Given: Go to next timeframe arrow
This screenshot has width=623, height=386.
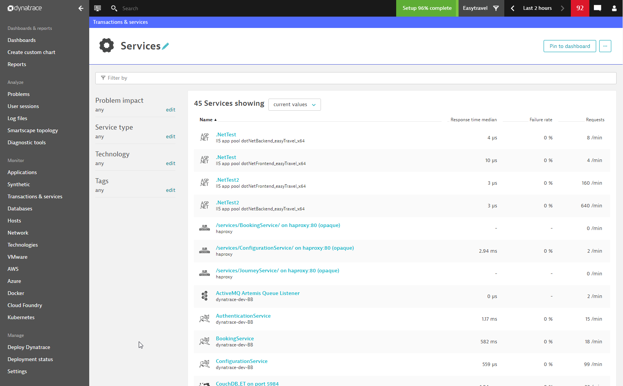Looking at the screenshot, I should click(x=563, y=8).
